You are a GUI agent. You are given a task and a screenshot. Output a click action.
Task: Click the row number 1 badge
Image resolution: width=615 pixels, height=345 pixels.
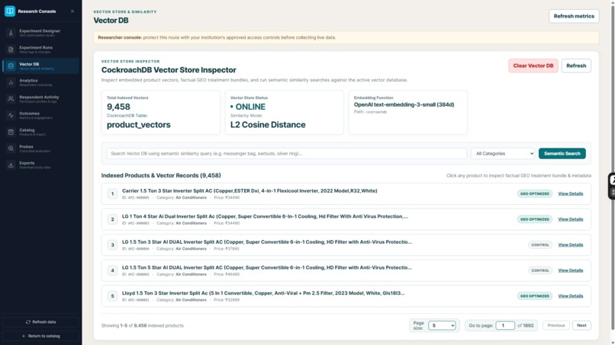(x=112, y=194)
